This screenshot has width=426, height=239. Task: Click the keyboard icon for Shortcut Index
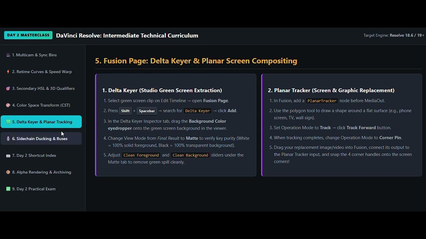pos(8,155)
